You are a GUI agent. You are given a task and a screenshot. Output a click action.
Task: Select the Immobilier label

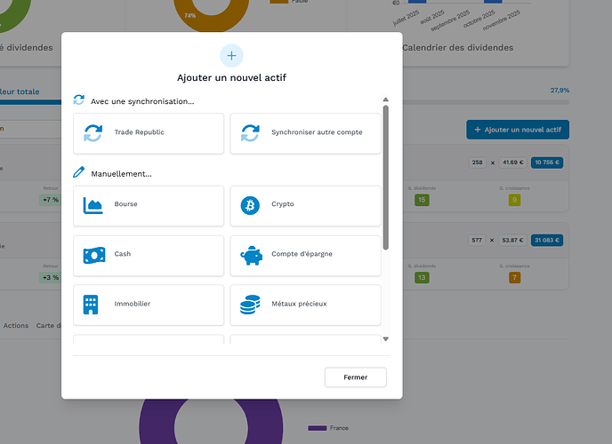(x=133, y=304)
